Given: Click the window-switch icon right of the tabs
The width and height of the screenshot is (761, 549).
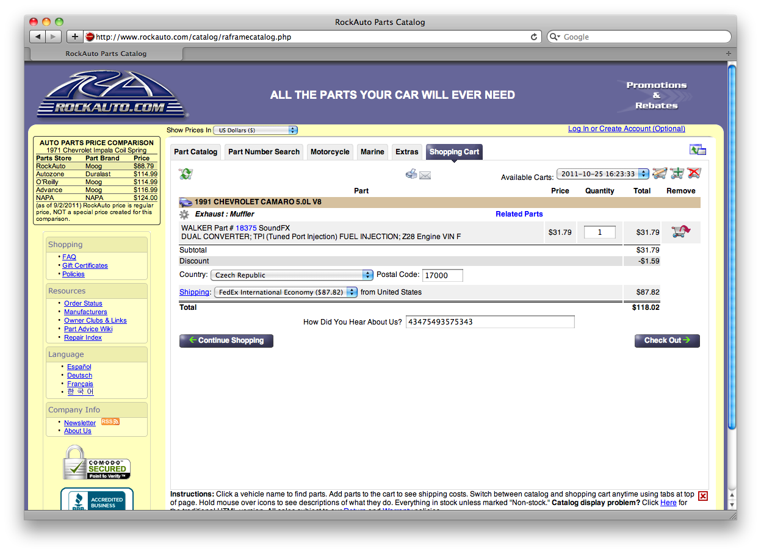Looking at the screenshot, I should pos(698,150).
